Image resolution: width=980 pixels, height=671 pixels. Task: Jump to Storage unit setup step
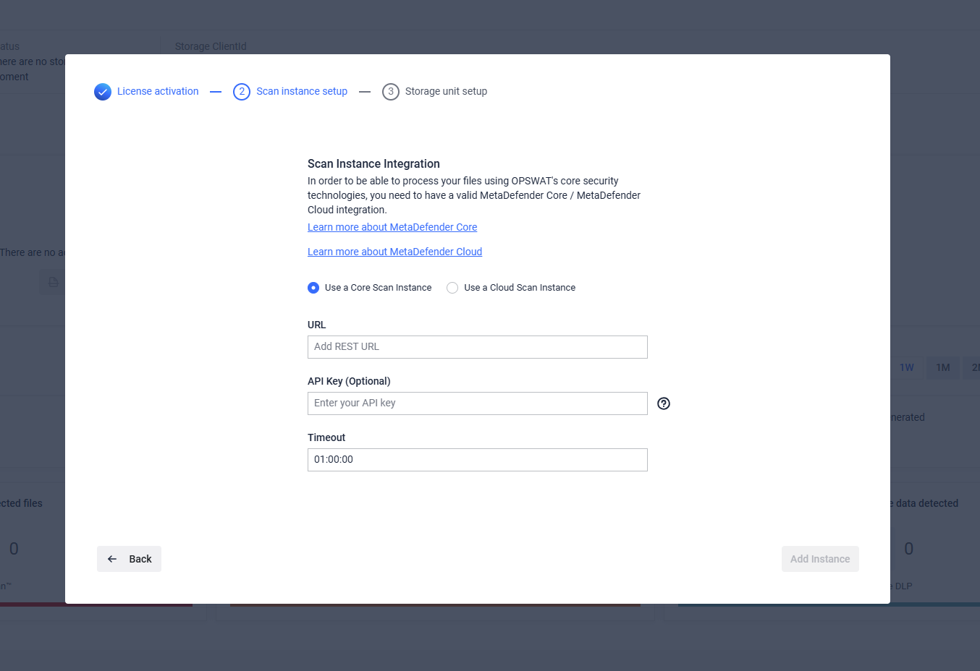(446, 91)
